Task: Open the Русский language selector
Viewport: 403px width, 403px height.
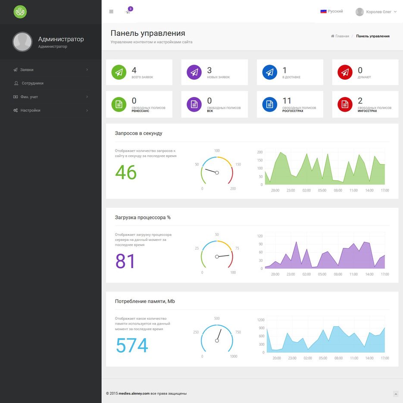Action: 331,11
